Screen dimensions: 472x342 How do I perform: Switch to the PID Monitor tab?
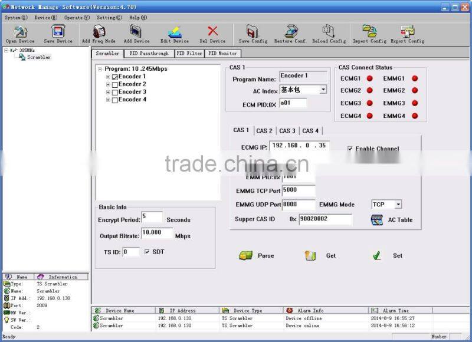click(223, 54)
